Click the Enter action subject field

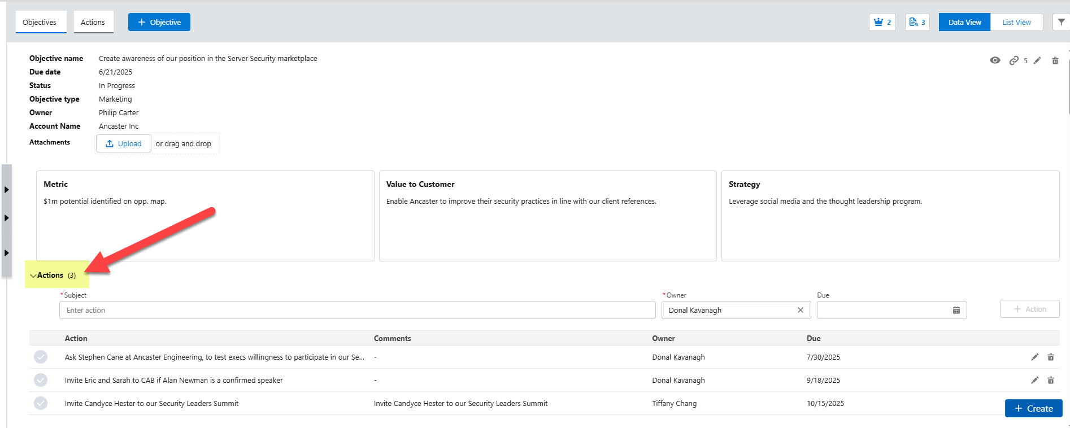pyautogui.click(x=357, y=310)
